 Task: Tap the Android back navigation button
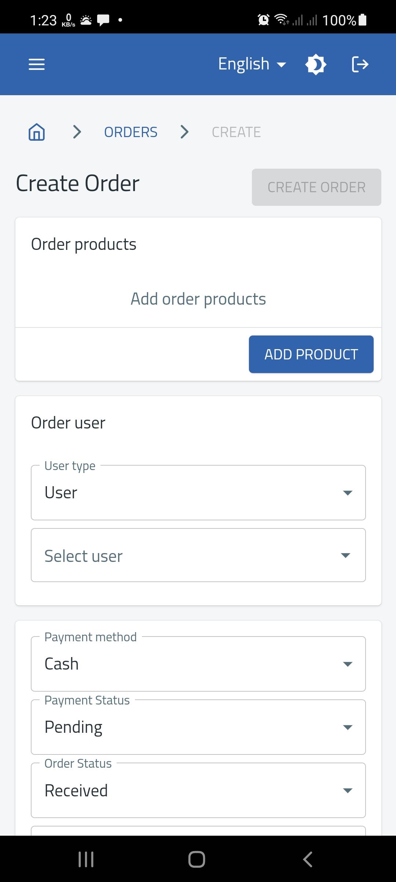click(308, 859)
